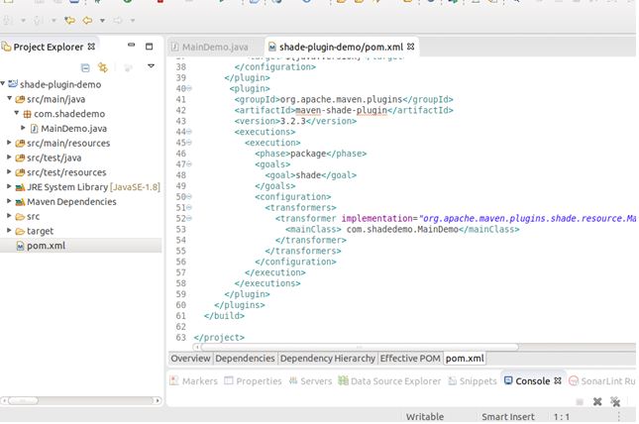Collapse the shade-plugin-demo project node
Image resolution: width=639 pixels, height=424 pixels.
4,84
